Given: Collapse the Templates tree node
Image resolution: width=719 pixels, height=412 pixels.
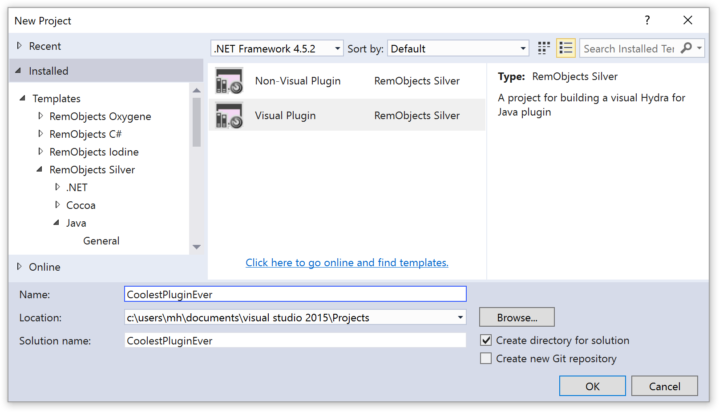Looking at the screenshot, I should [x=22, y=98].
